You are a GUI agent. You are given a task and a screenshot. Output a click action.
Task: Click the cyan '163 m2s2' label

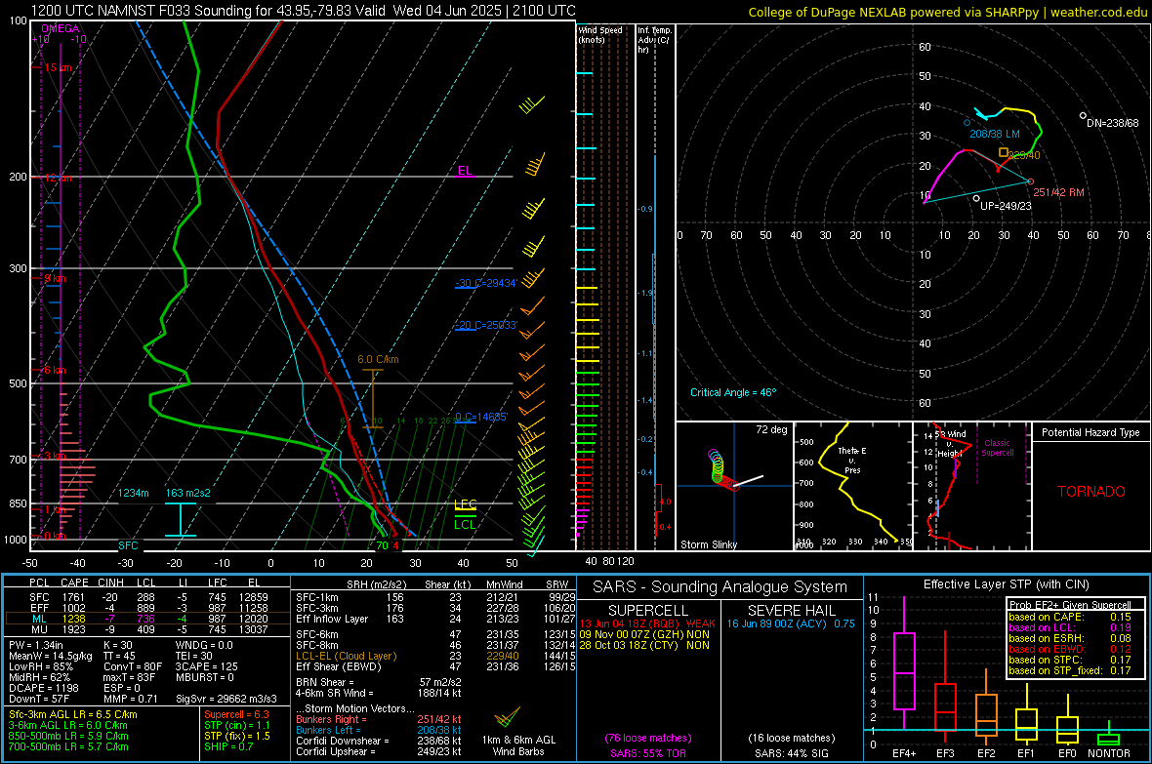[187, 493]
